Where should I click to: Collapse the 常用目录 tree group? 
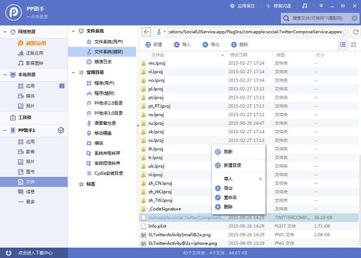click(x=73, y=73)
